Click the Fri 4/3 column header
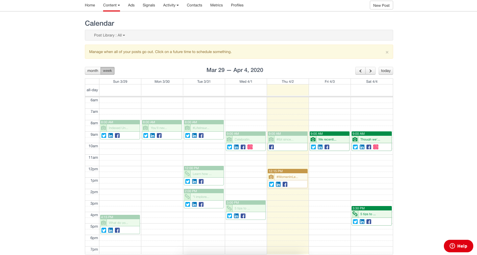This screenshot has height=255, width=477. tap(330, 82)
